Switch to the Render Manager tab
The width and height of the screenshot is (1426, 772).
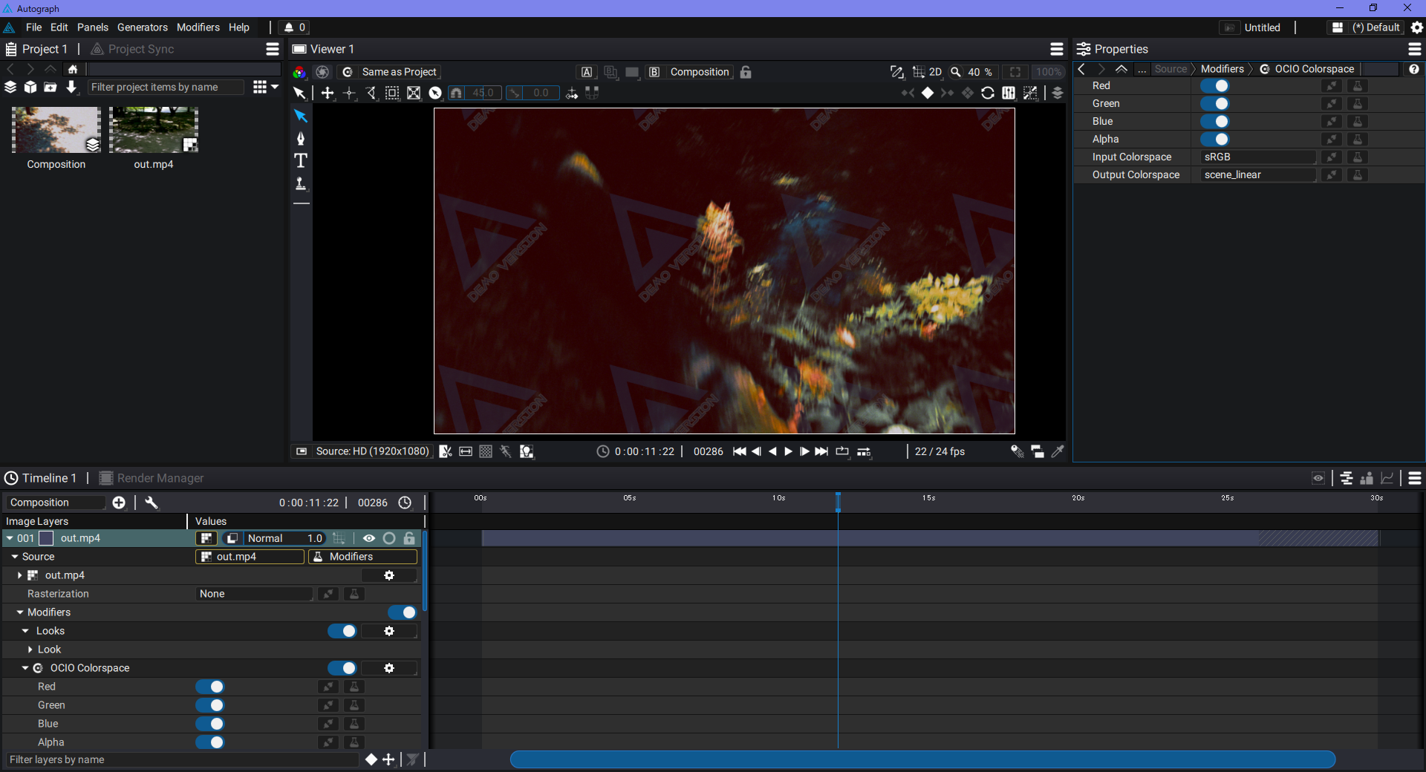(x=160, y=478)
